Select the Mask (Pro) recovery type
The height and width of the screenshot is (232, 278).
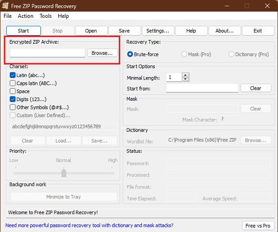184,54
